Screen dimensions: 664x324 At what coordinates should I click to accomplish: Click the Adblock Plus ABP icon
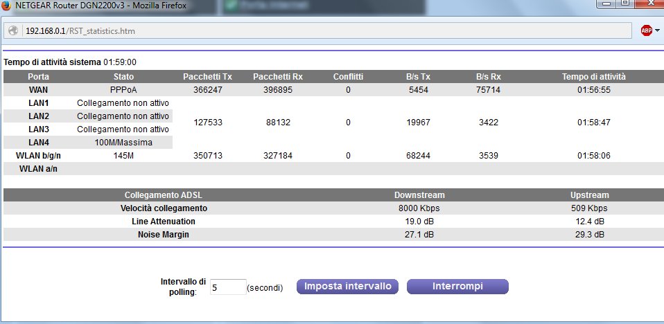(x=646, y=30)
